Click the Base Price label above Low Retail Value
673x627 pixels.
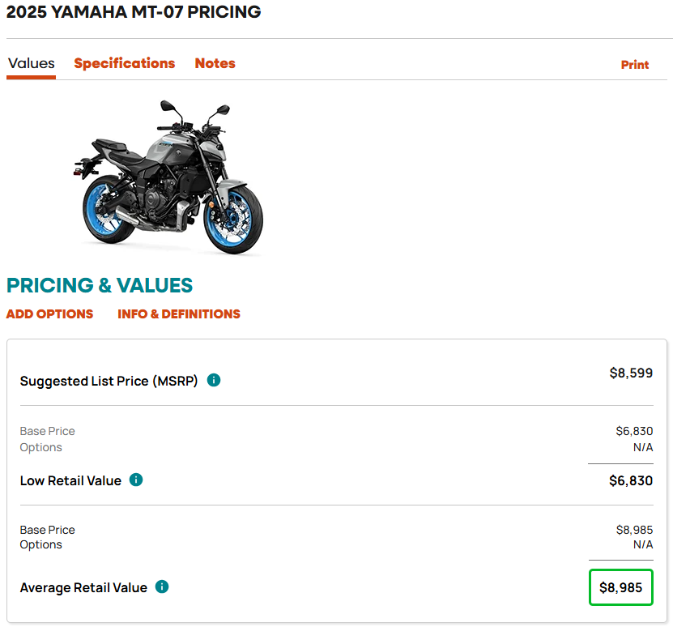pyautogui.click(x=47, y=431)
